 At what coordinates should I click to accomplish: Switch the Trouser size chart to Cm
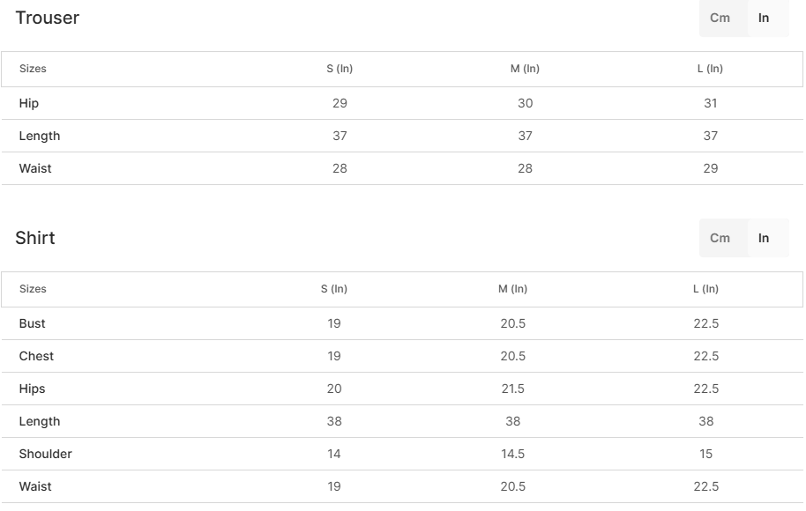(x=720, y=18)
